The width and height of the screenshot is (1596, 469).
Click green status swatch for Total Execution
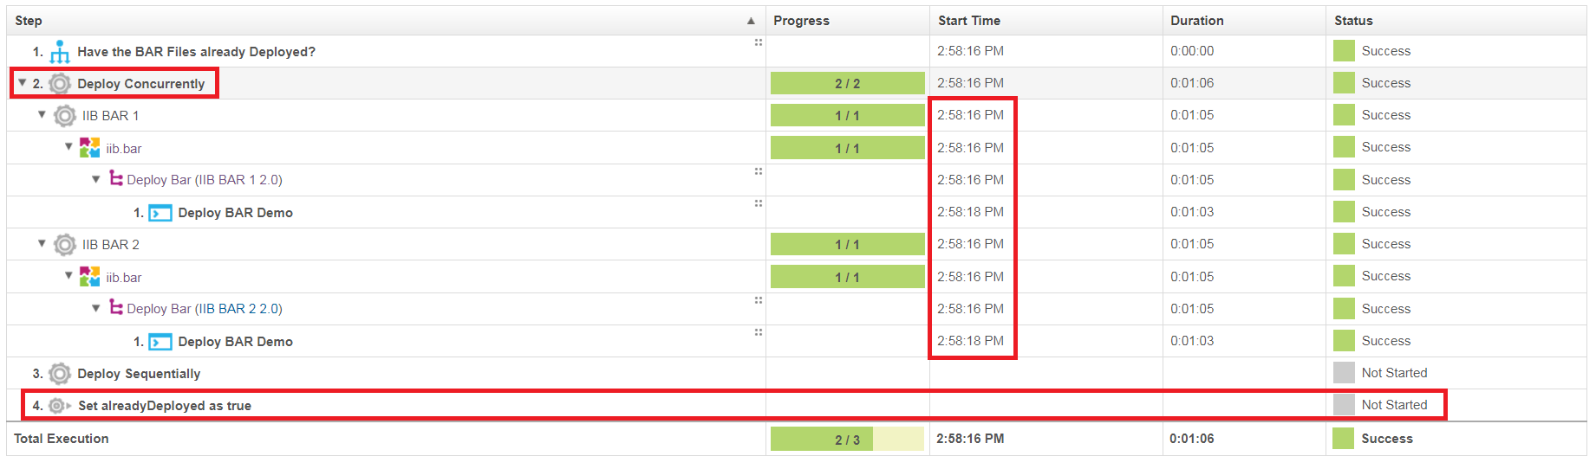coord(1343,439)
